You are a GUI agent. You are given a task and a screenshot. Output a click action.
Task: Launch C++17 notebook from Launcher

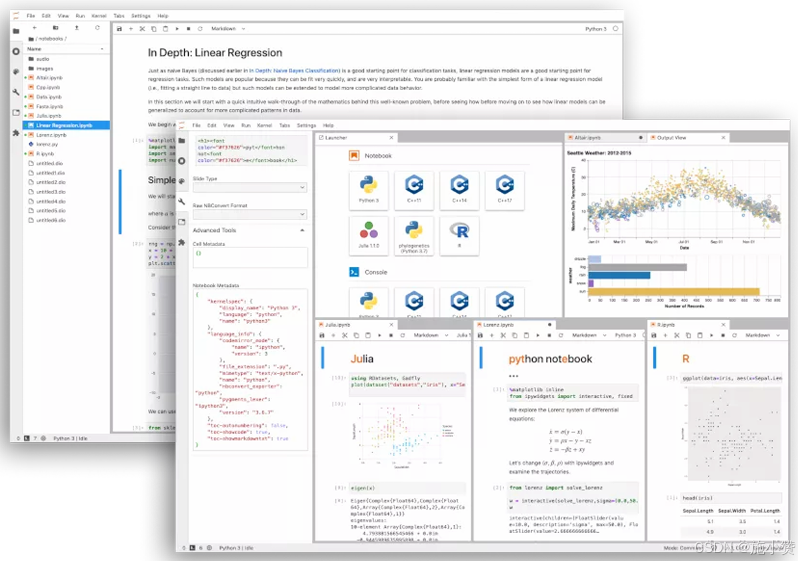[505, 190]
